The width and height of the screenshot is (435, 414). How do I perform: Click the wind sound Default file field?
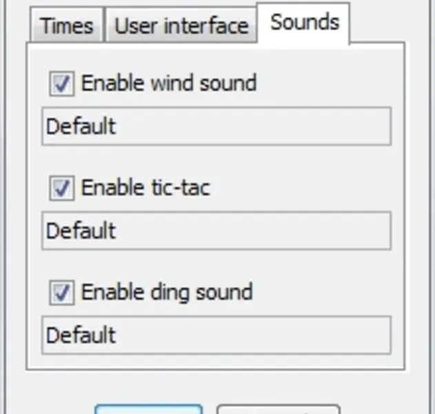tap(216, 126)
